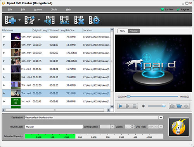194x147 pixels.
Task: Sort by File Size column header
Action: [x=74, y=30]
